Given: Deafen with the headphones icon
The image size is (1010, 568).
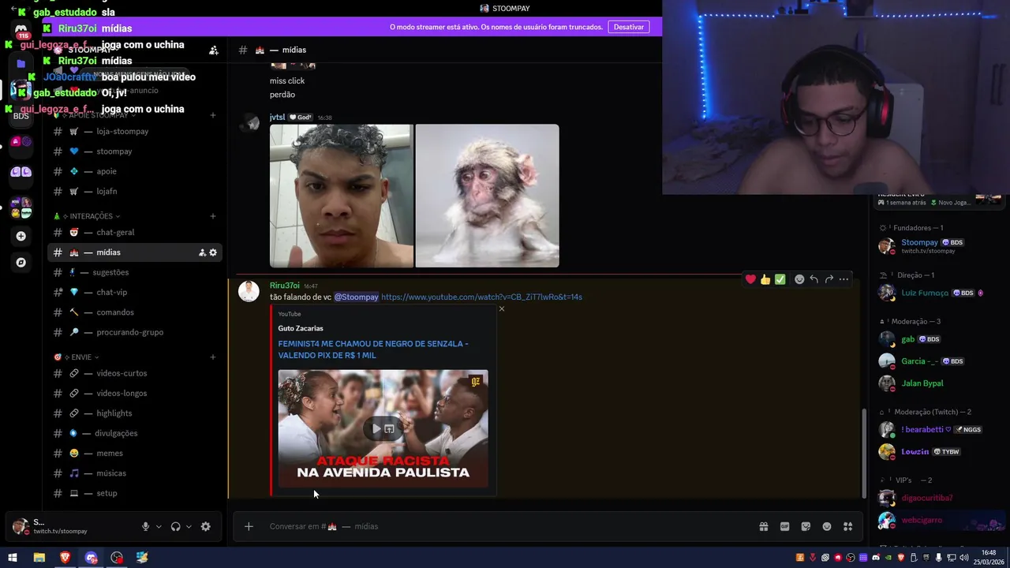Looking at the screenshot, I should (x=175, y=526).
